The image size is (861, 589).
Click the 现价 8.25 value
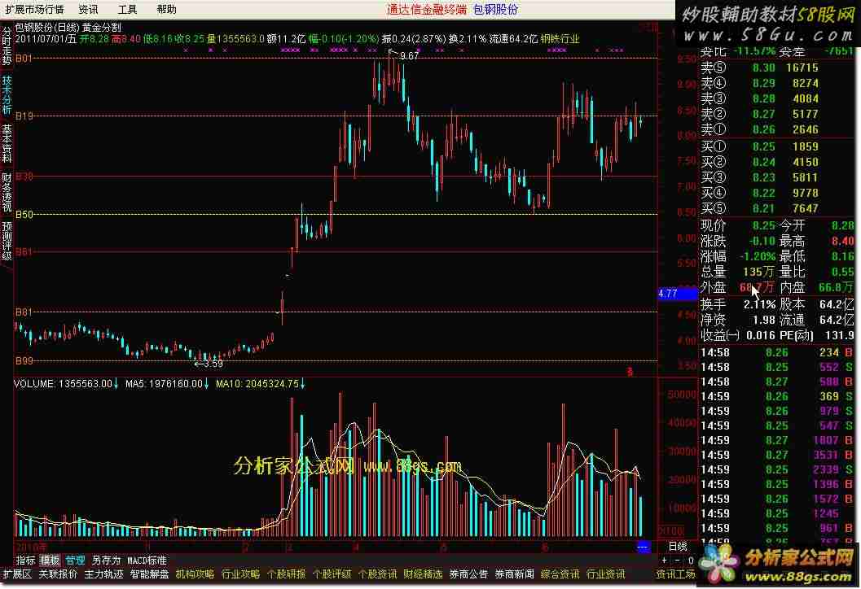pyautogui.click(x=763, y=225)
